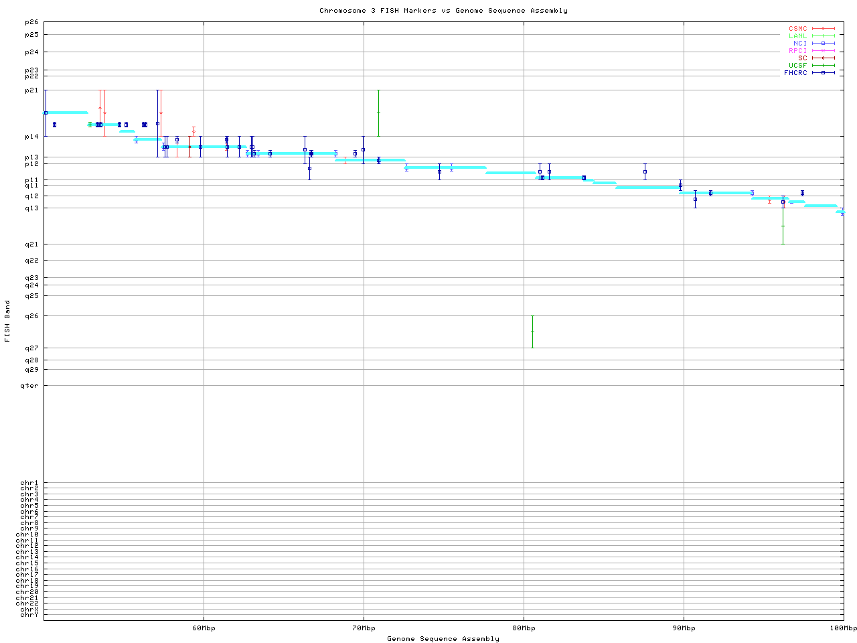Click the q25 band label
This screenshot has width=857, height=643.
pyautogui.click(x=32, y=295)
